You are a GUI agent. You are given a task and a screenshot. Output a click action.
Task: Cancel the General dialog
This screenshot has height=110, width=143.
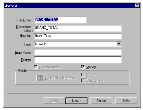101,101
